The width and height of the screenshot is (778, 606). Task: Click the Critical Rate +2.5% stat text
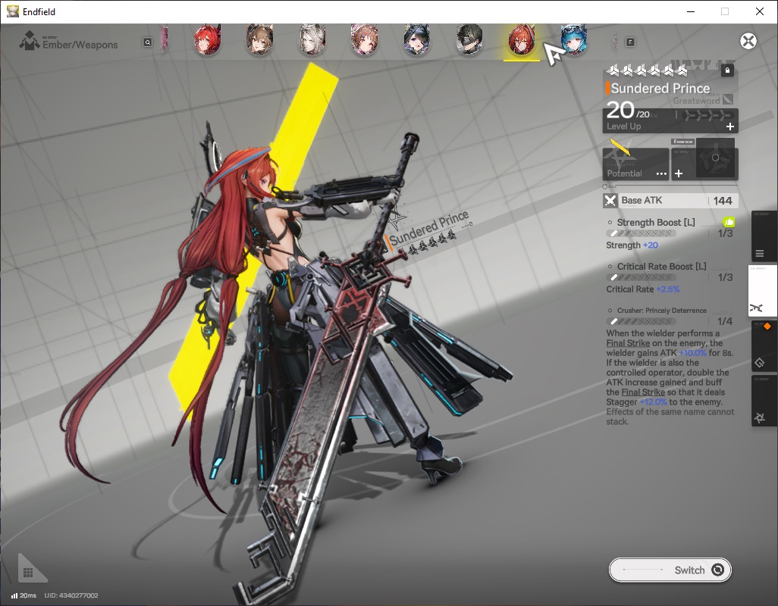642,289
